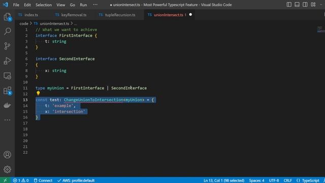Click the lightbulb quick fix icon
The image size is (325, 183).
coord(38,94)
